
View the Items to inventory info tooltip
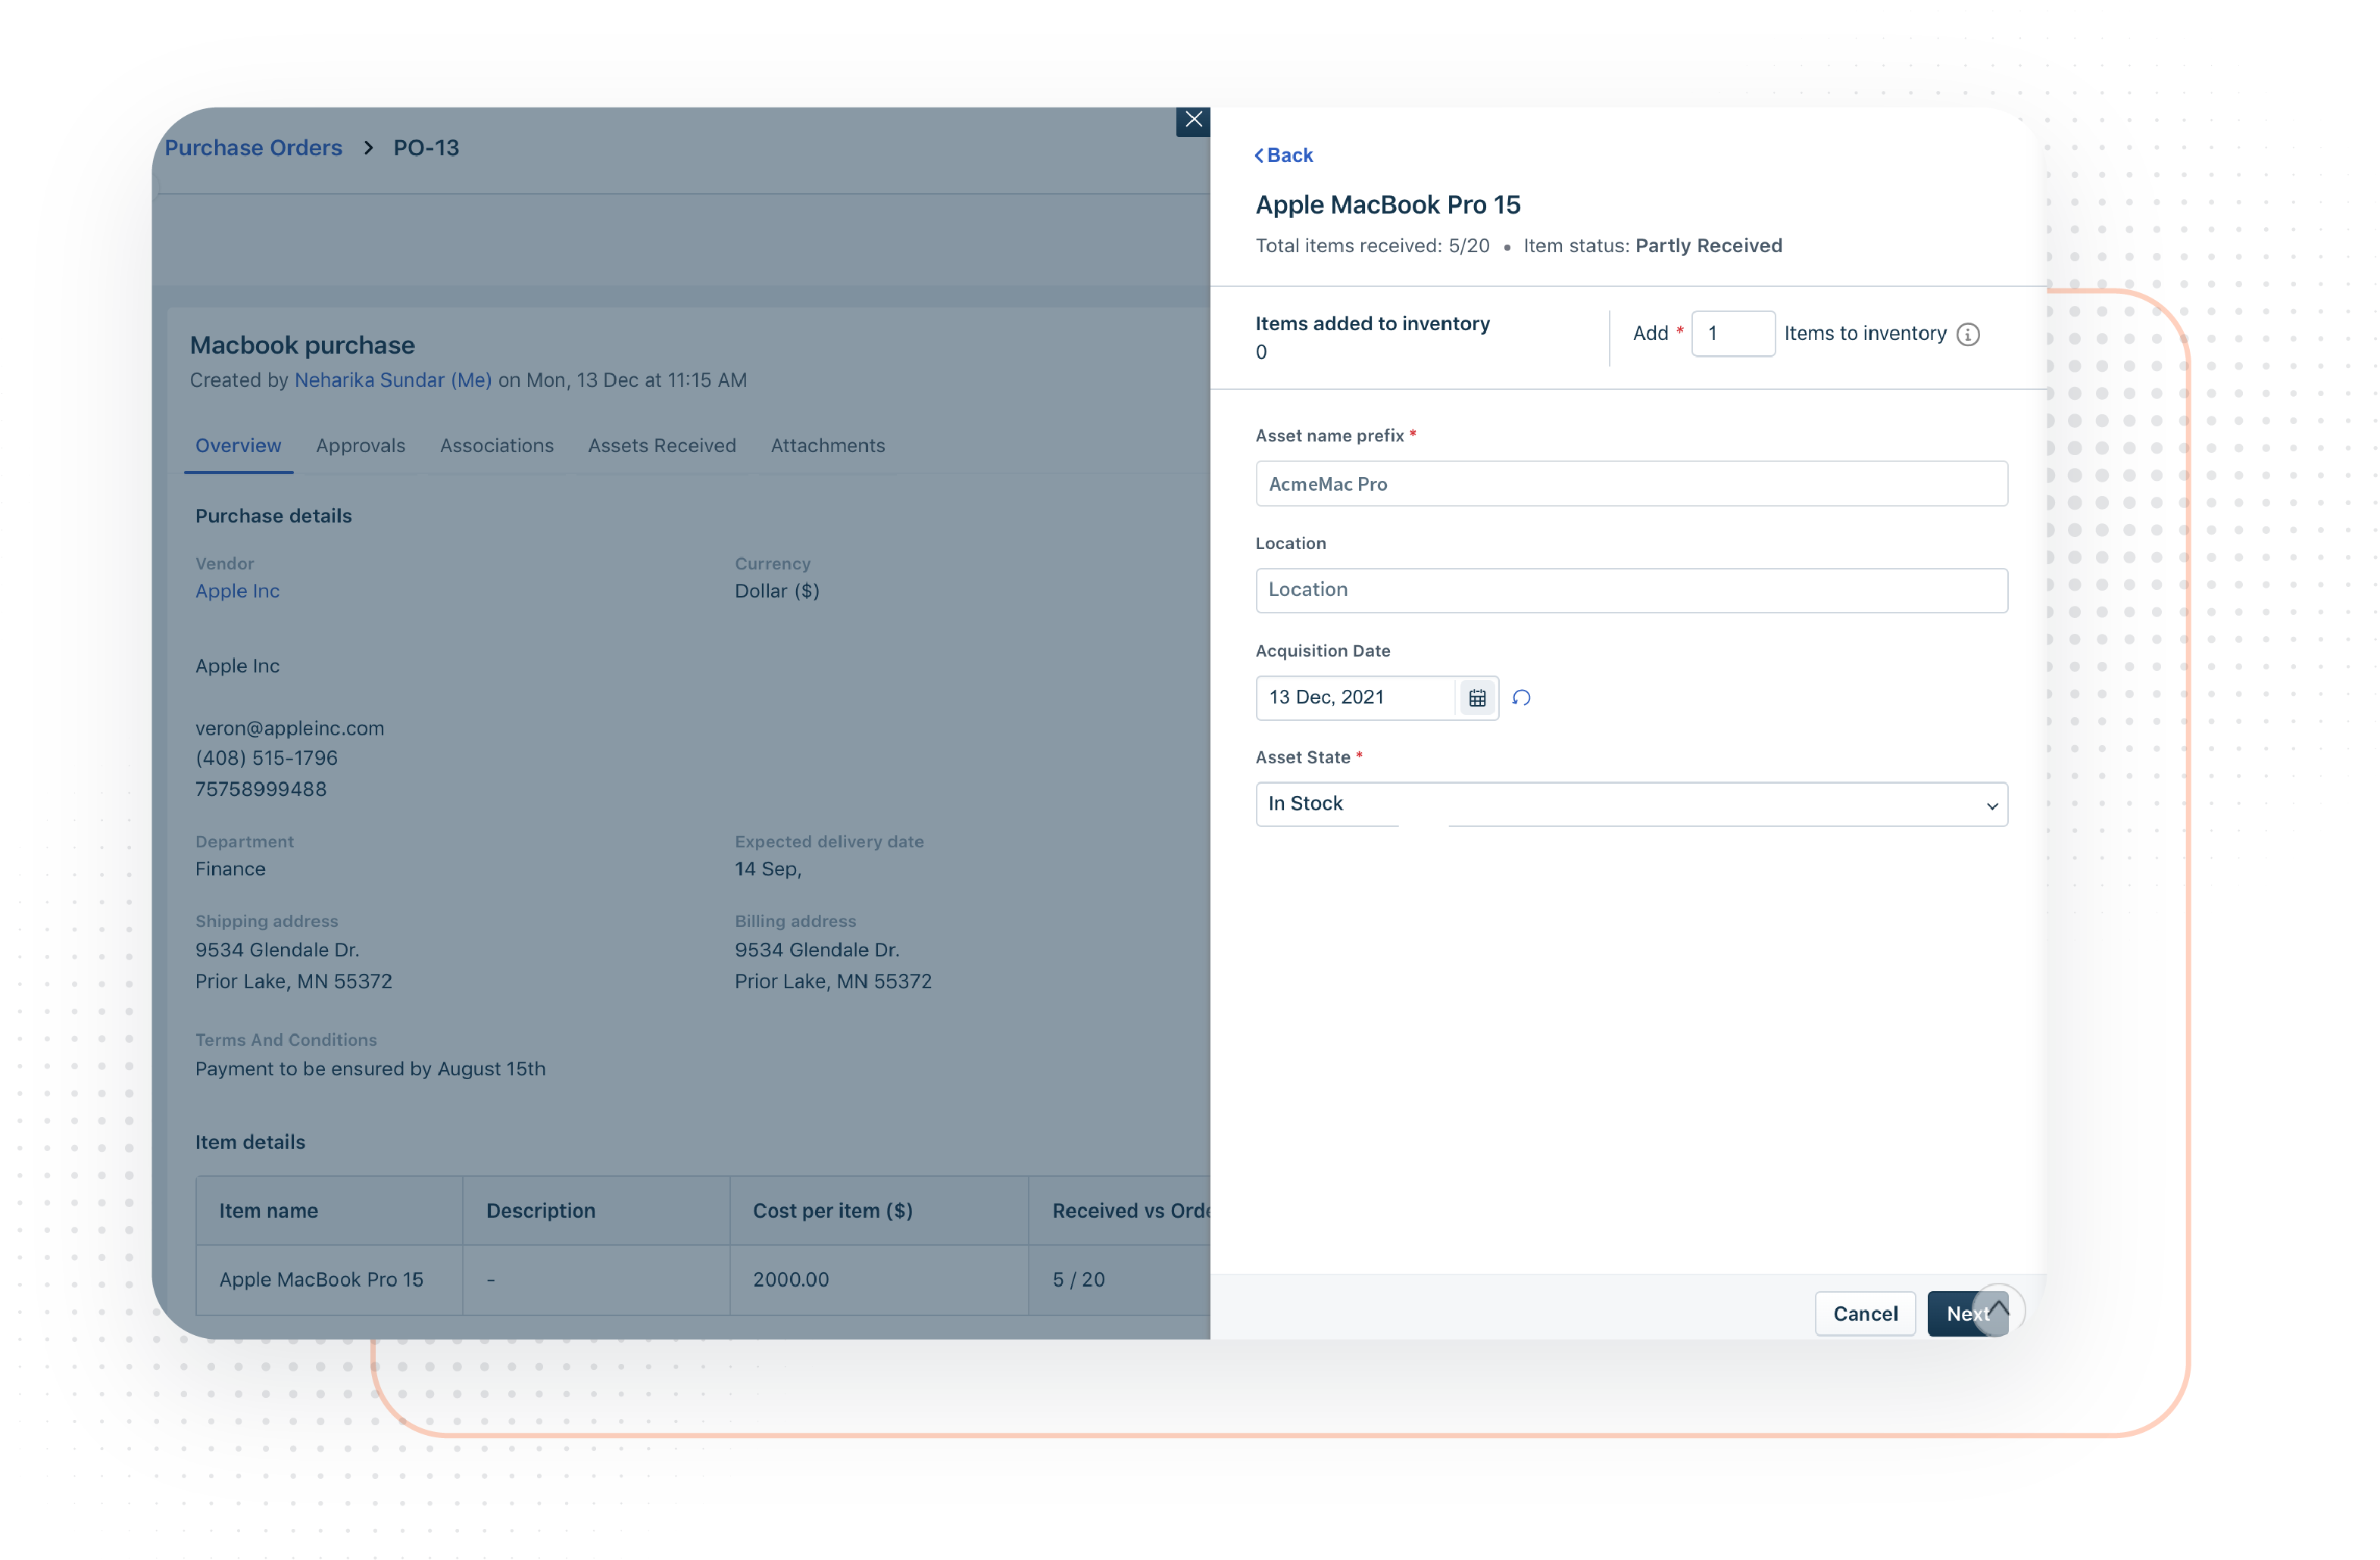pyautogui.click(x=1967, y=334)
